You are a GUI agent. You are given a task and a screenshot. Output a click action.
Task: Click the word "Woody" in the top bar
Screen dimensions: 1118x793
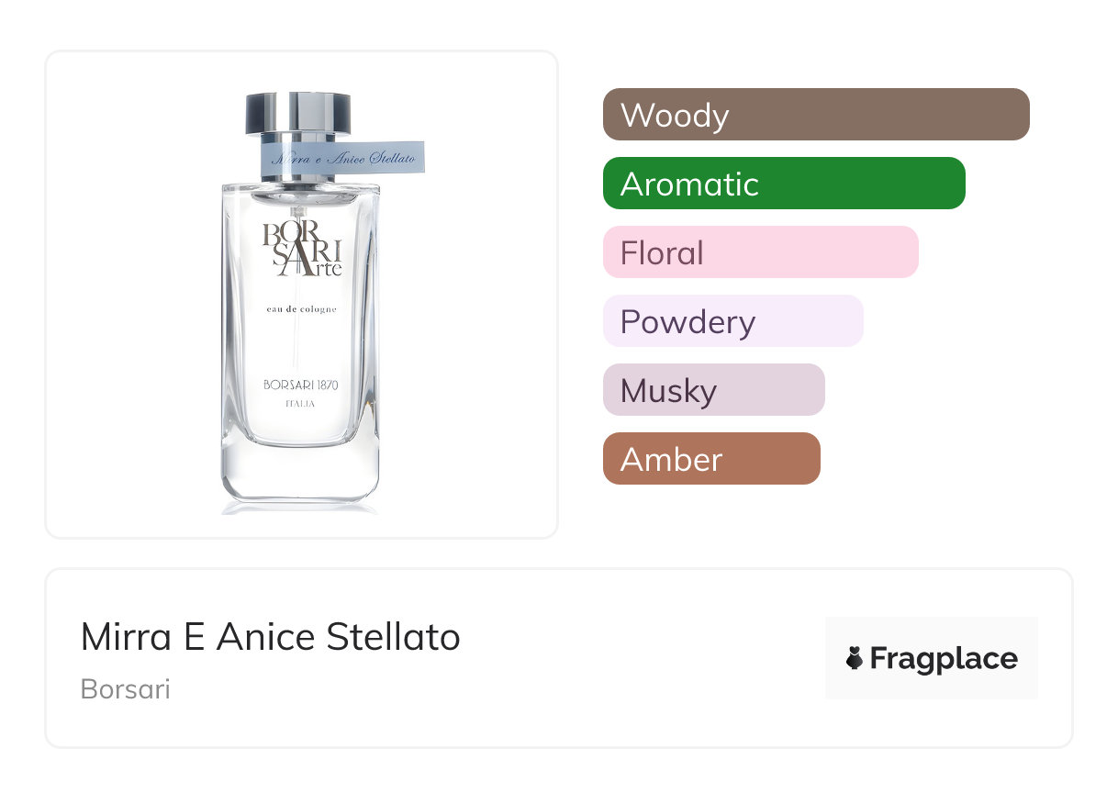click(675, 116)
